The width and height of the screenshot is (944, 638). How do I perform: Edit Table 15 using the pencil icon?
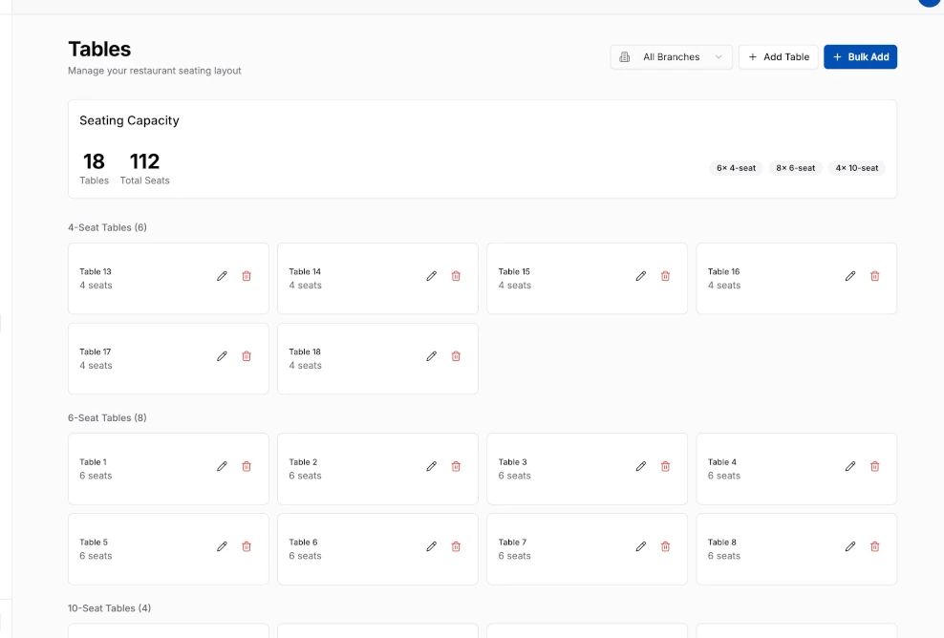pyautogui.click(x=640, y=276)
